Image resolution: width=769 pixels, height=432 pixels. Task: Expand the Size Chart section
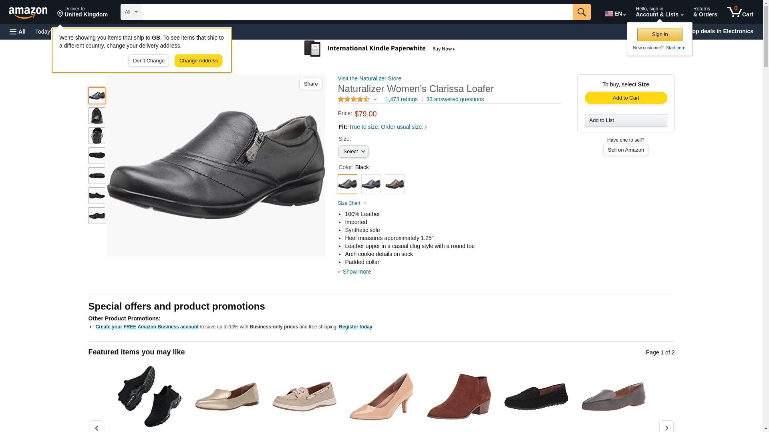(352, 203)
